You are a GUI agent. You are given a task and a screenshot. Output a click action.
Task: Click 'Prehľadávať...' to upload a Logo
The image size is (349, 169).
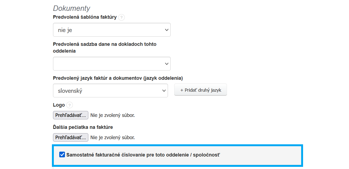71,115
